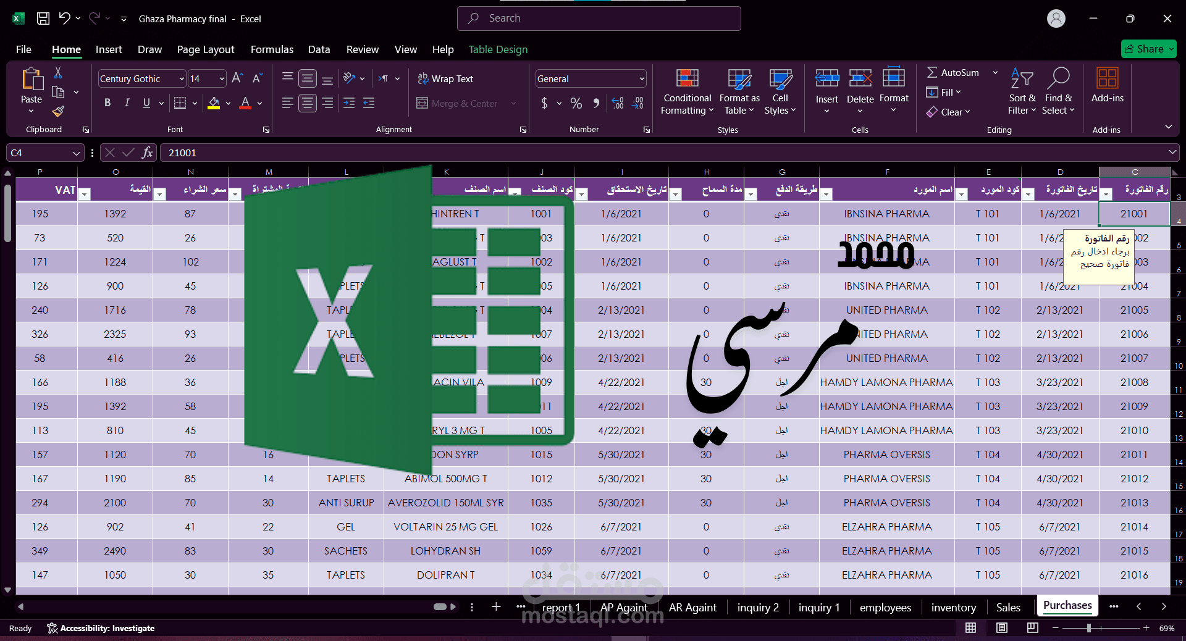Screen dimensions: 1186x641
Task: Open Format as Table gallery
Action: pyautogui.click(x=739, y=92)
